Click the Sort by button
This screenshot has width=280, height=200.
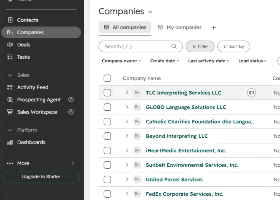234,46
